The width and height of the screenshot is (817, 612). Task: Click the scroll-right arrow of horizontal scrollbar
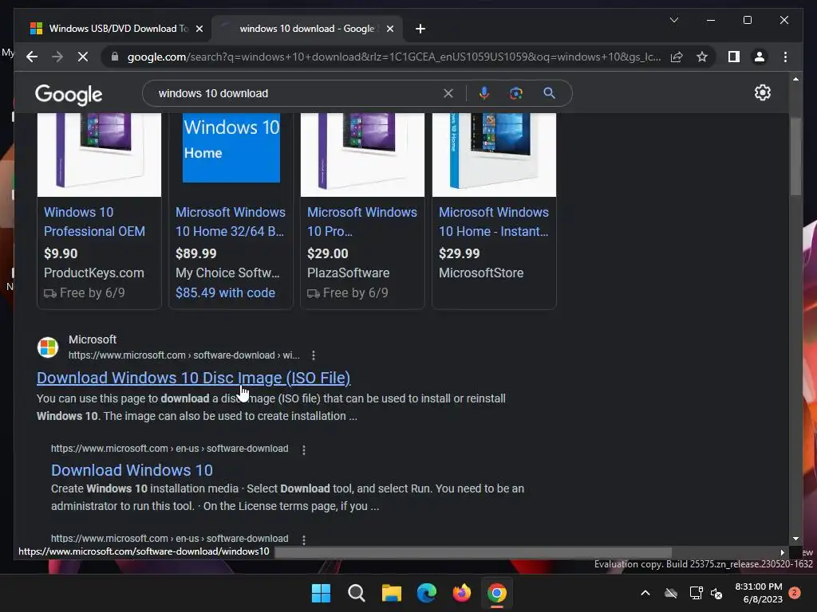(782, 552)
